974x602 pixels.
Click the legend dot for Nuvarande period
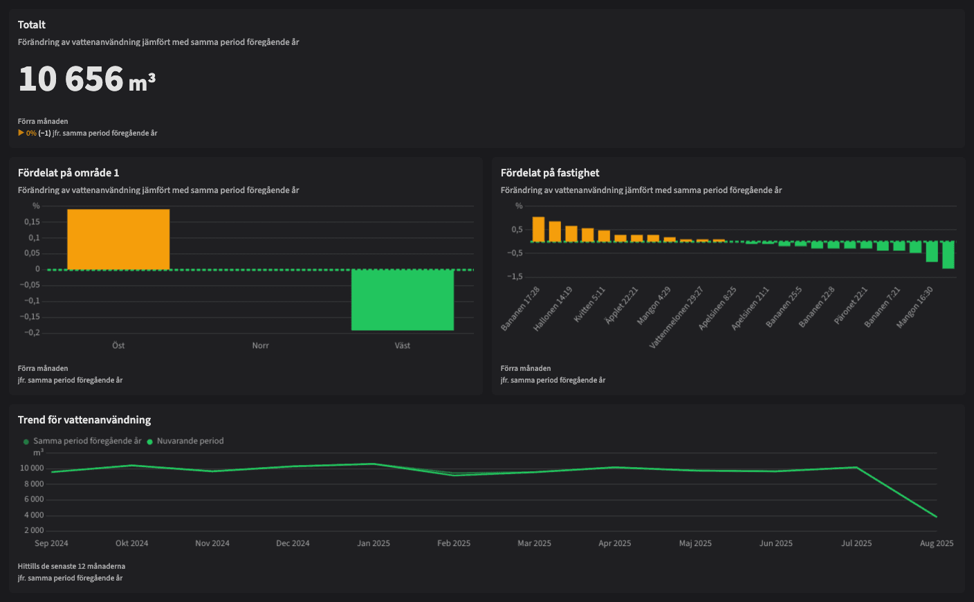(150, 440)
